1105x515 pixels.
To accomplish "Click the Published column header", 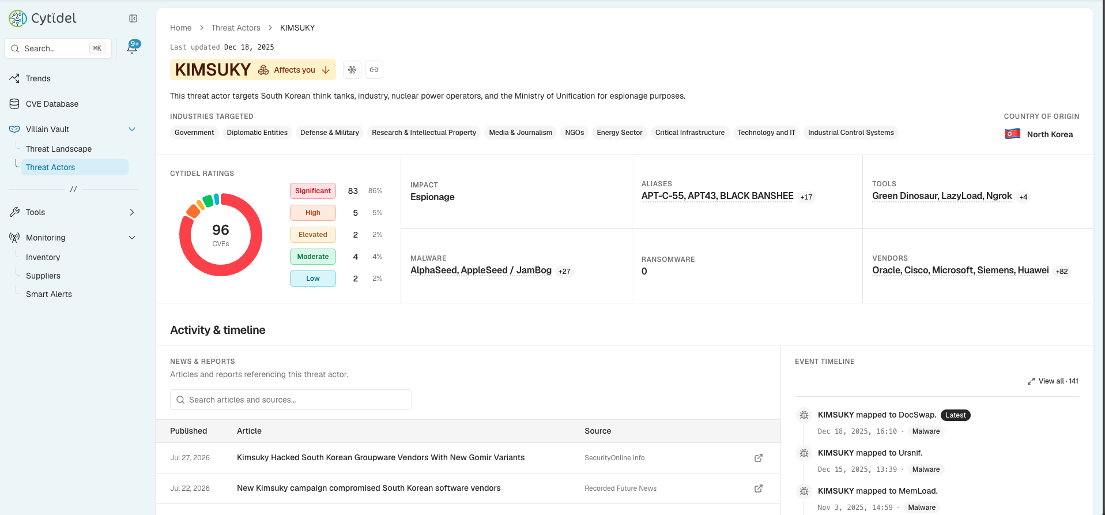I will (x=188, y=431).
